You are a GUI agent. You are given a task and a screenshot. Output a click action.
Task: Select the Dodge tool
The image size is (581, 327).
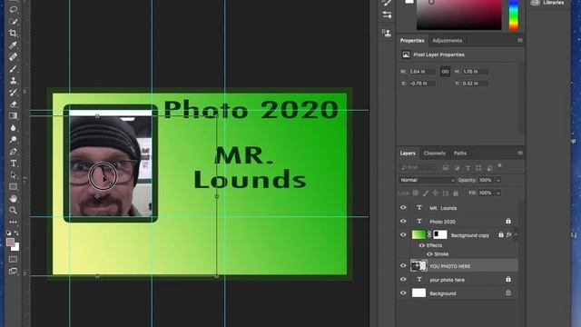[14, 139]
